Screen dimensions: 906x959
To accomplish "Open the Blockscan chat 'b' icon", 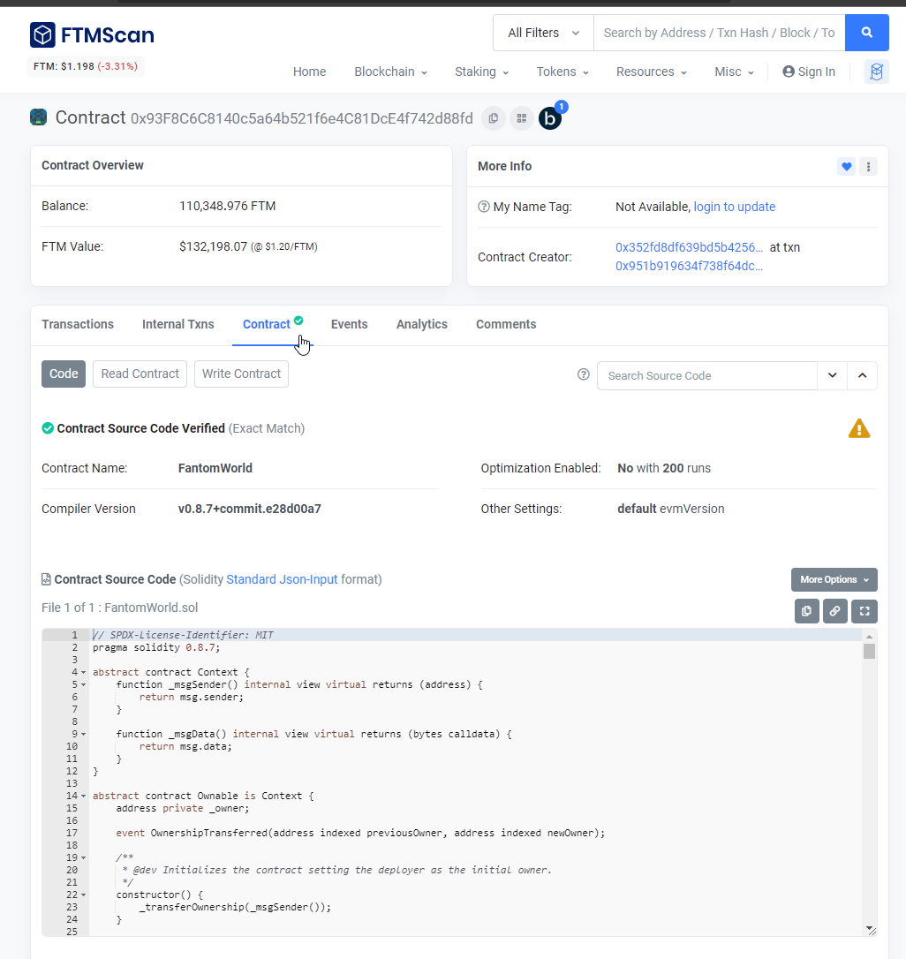I will [x=550, y=118].
